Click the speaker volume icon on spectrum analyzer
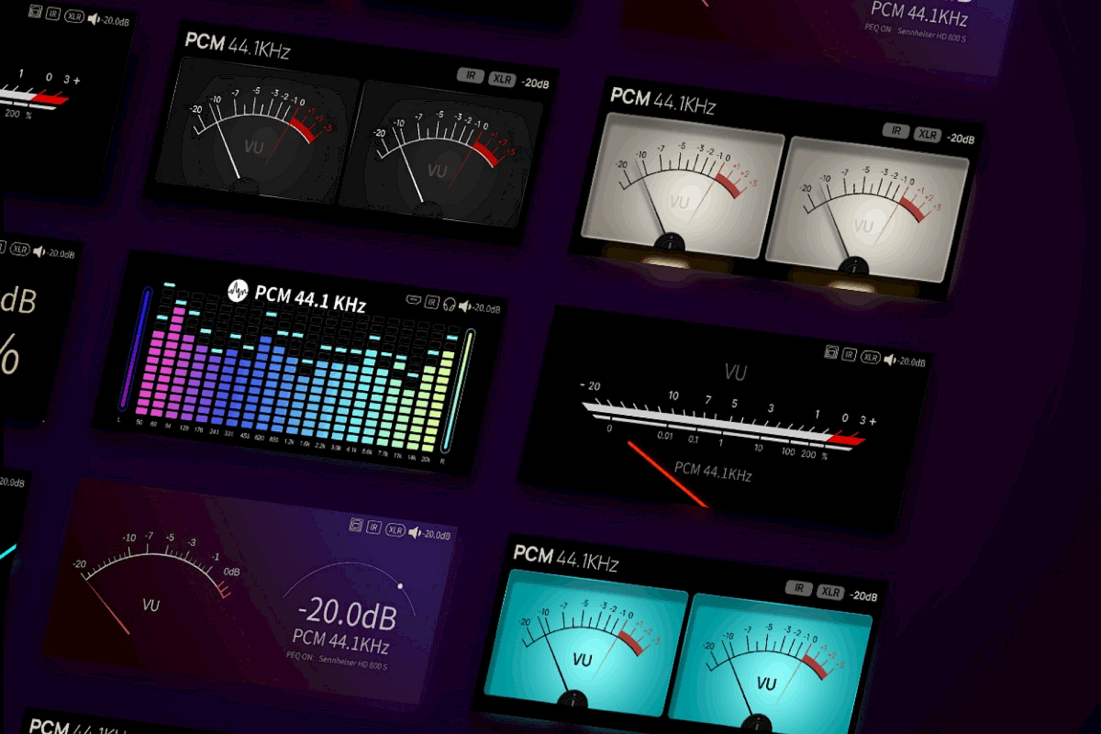Image resolution: width=1101 pixels, height=734 pixels. click(465, 307)
